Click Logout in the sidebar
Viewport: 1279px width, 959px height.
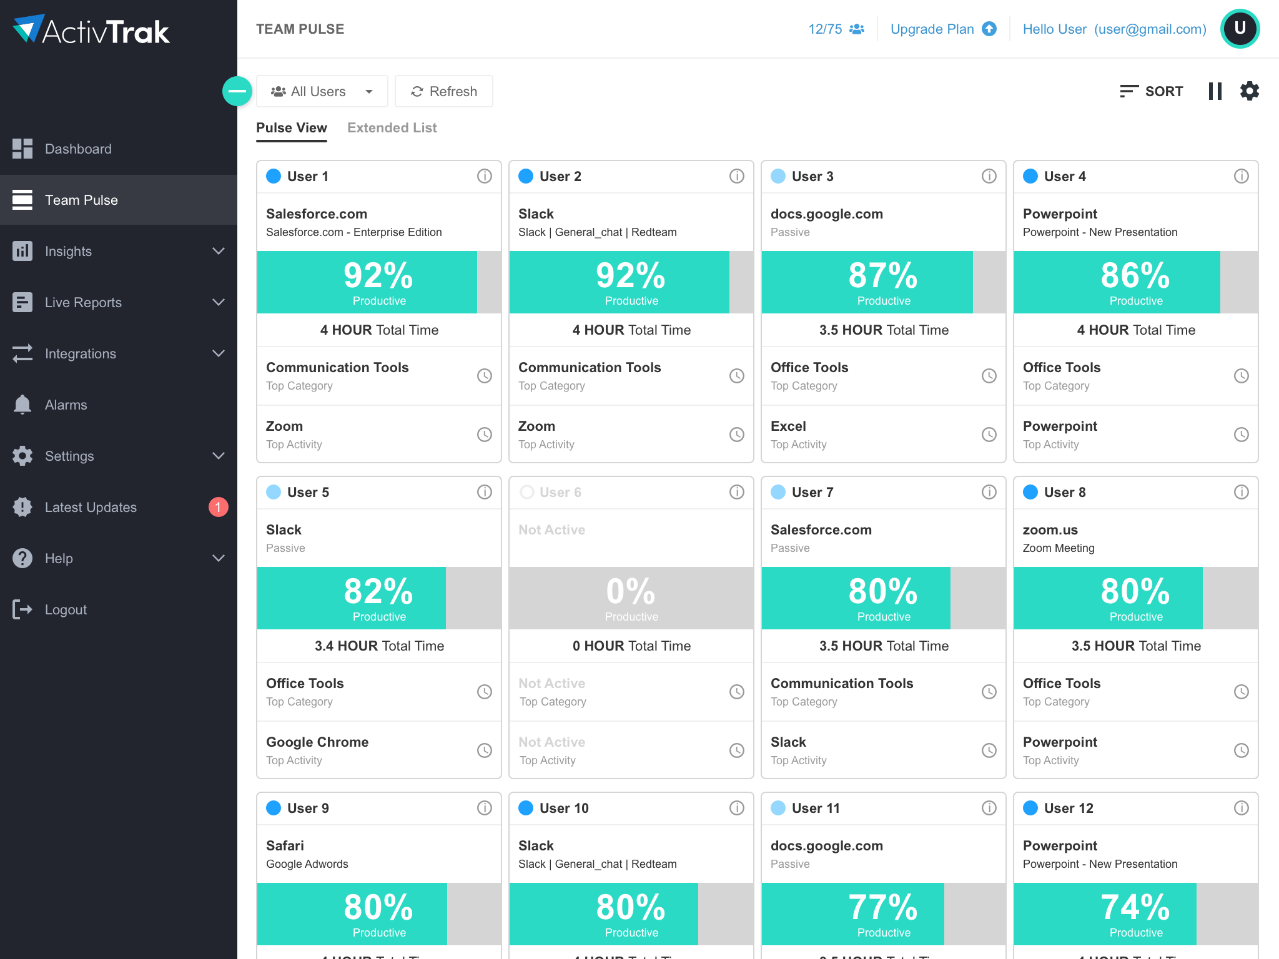[119, 609]
